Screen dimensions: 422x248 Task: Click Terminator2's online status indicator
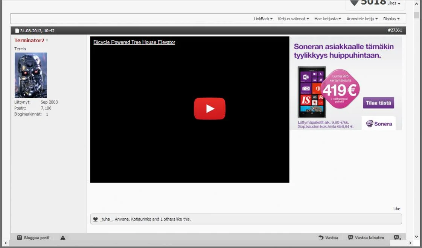click(47, 40)
